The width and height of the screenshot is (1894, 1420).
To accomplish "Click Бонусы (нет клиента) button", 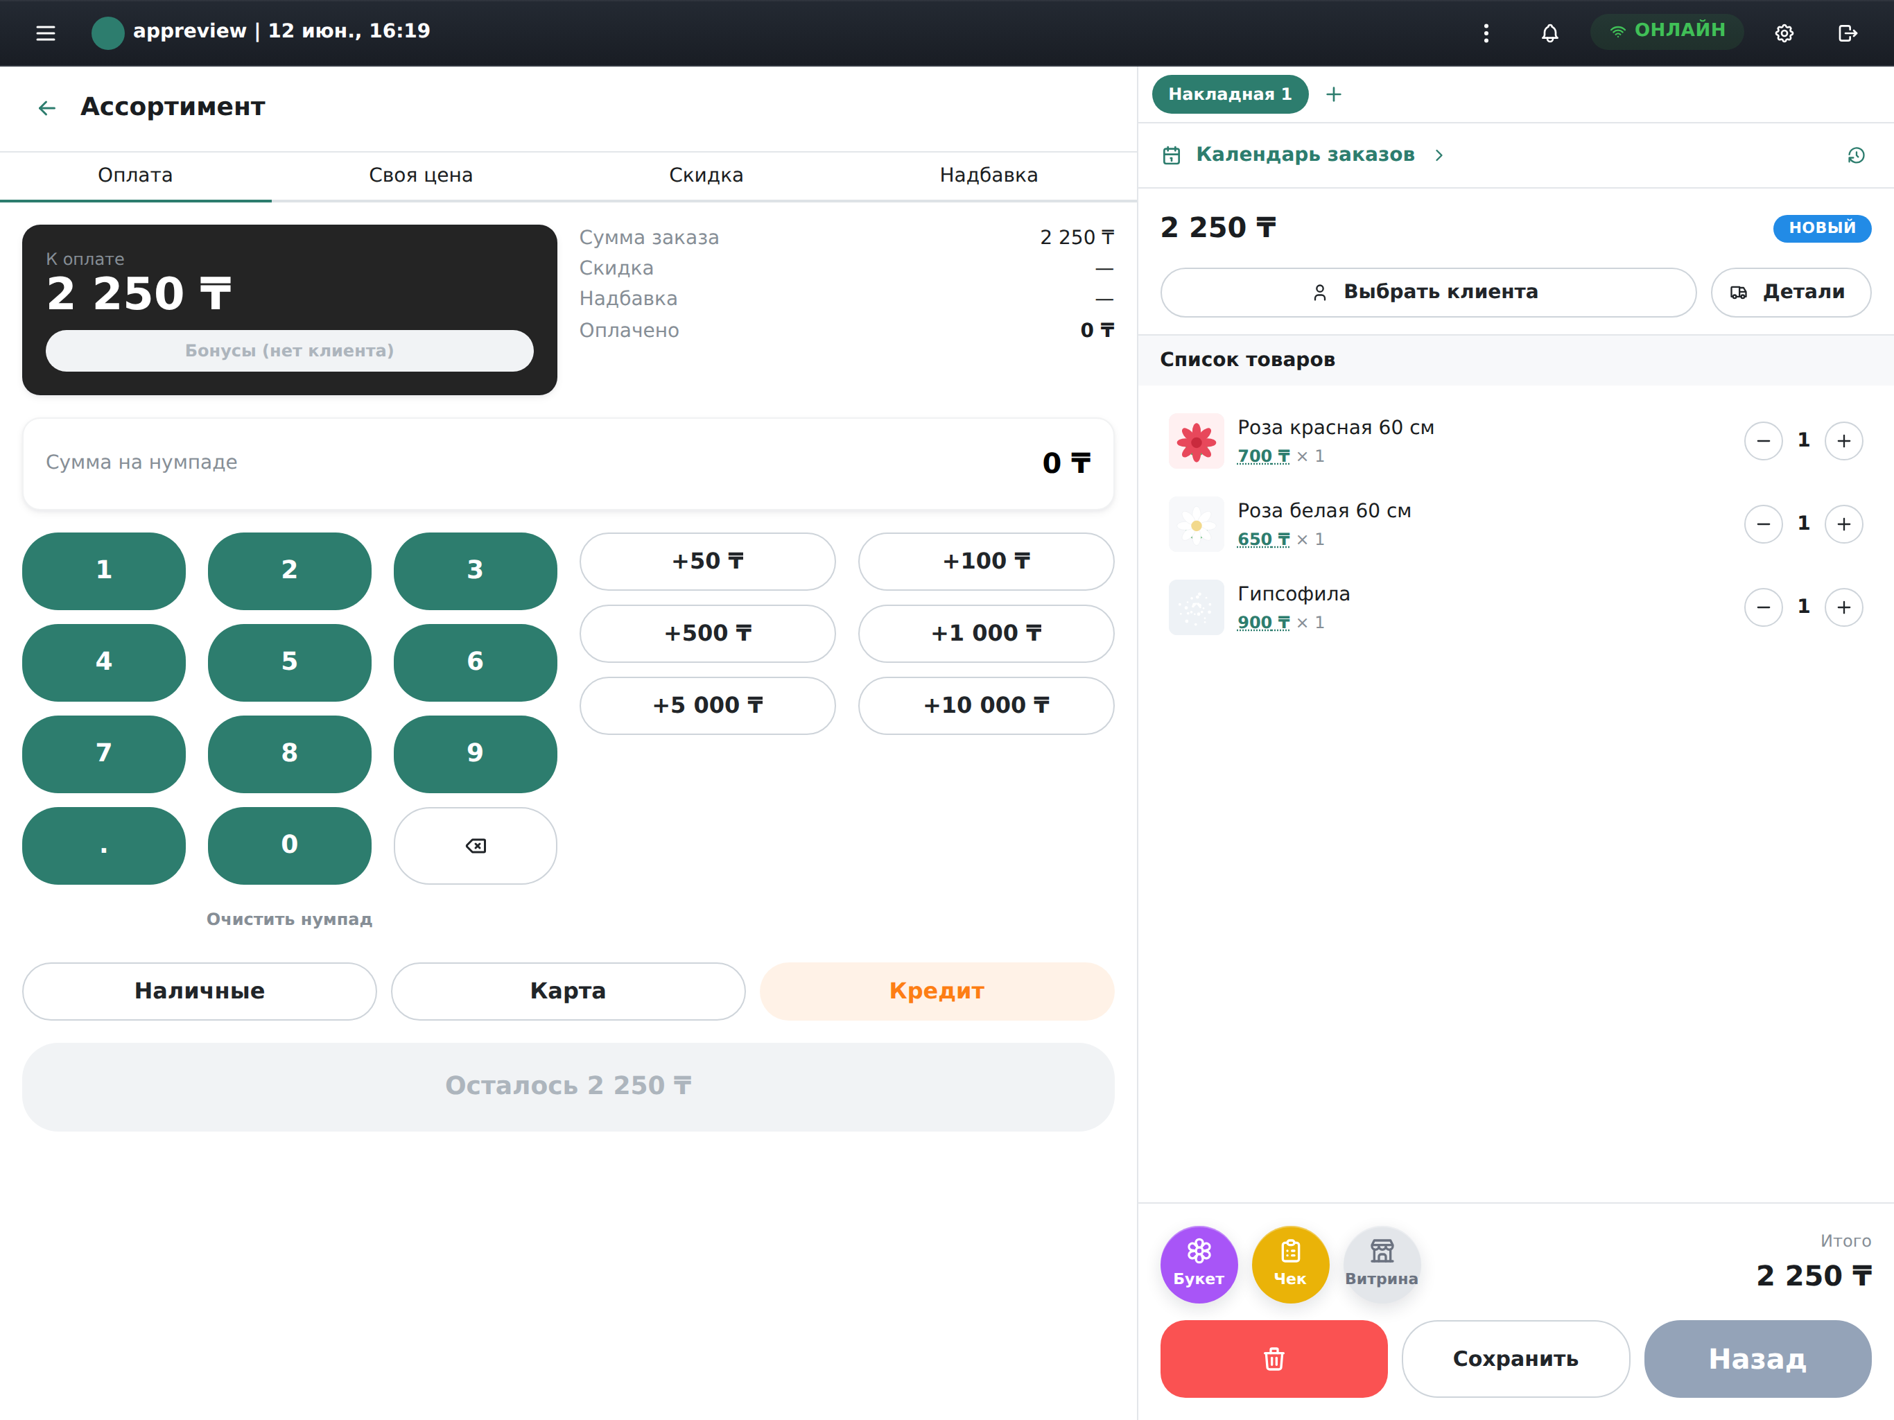I will [x=289, y=351].
